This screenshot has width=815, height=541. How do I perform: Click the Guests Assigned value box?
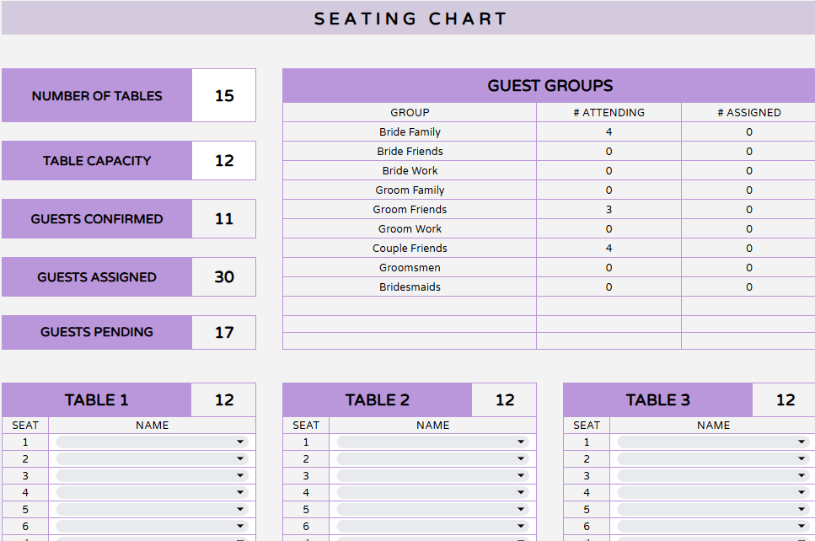click(x=223, y=276)
